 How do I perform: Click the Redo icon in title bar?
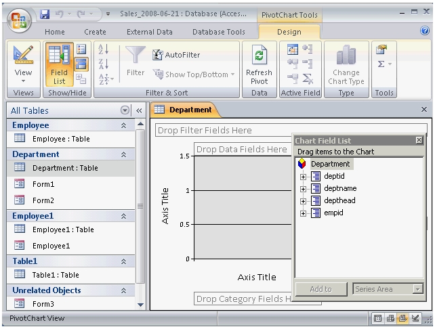coord(81,14)
